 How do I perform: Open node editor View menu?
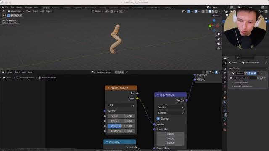(10, 72)
